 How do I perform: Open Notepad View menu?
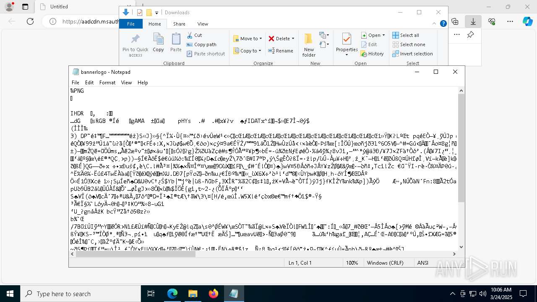tap(127, 83)
